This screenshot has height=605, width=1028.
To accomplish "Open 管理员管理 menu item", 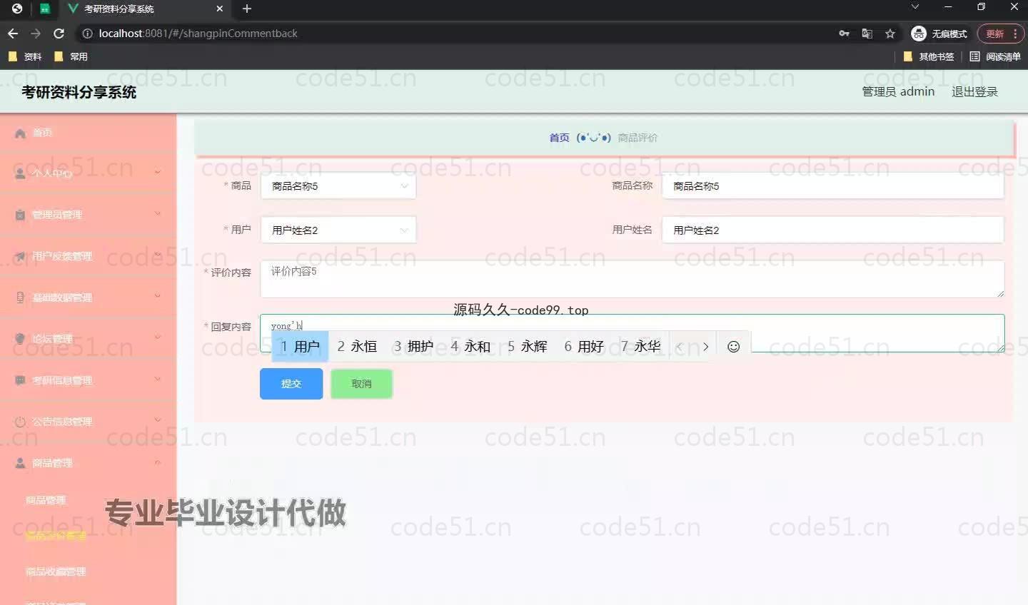I will coord(57,215).
